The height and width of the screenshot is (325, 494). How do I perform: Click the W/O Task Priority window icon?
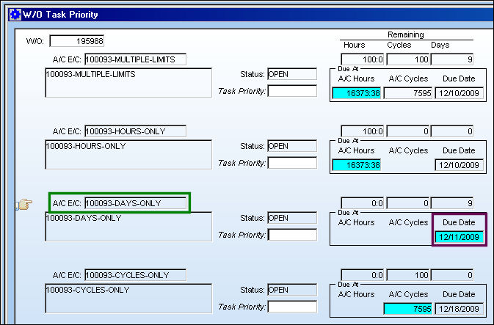(15, 15)
